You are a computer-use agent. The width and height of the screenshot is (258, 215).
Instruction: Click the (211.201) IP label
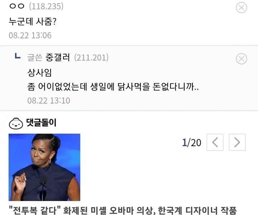pos(91,58)
